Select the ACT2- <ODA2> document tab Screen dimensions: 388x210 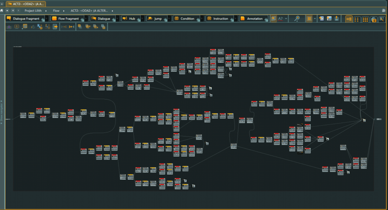(x=27, y=3)
